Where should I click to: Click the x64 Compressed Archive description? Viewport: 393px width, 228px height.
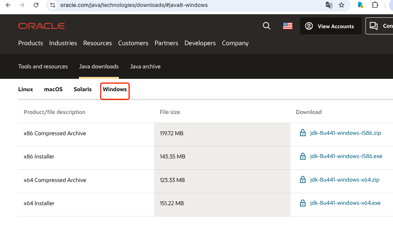(55, 180)
